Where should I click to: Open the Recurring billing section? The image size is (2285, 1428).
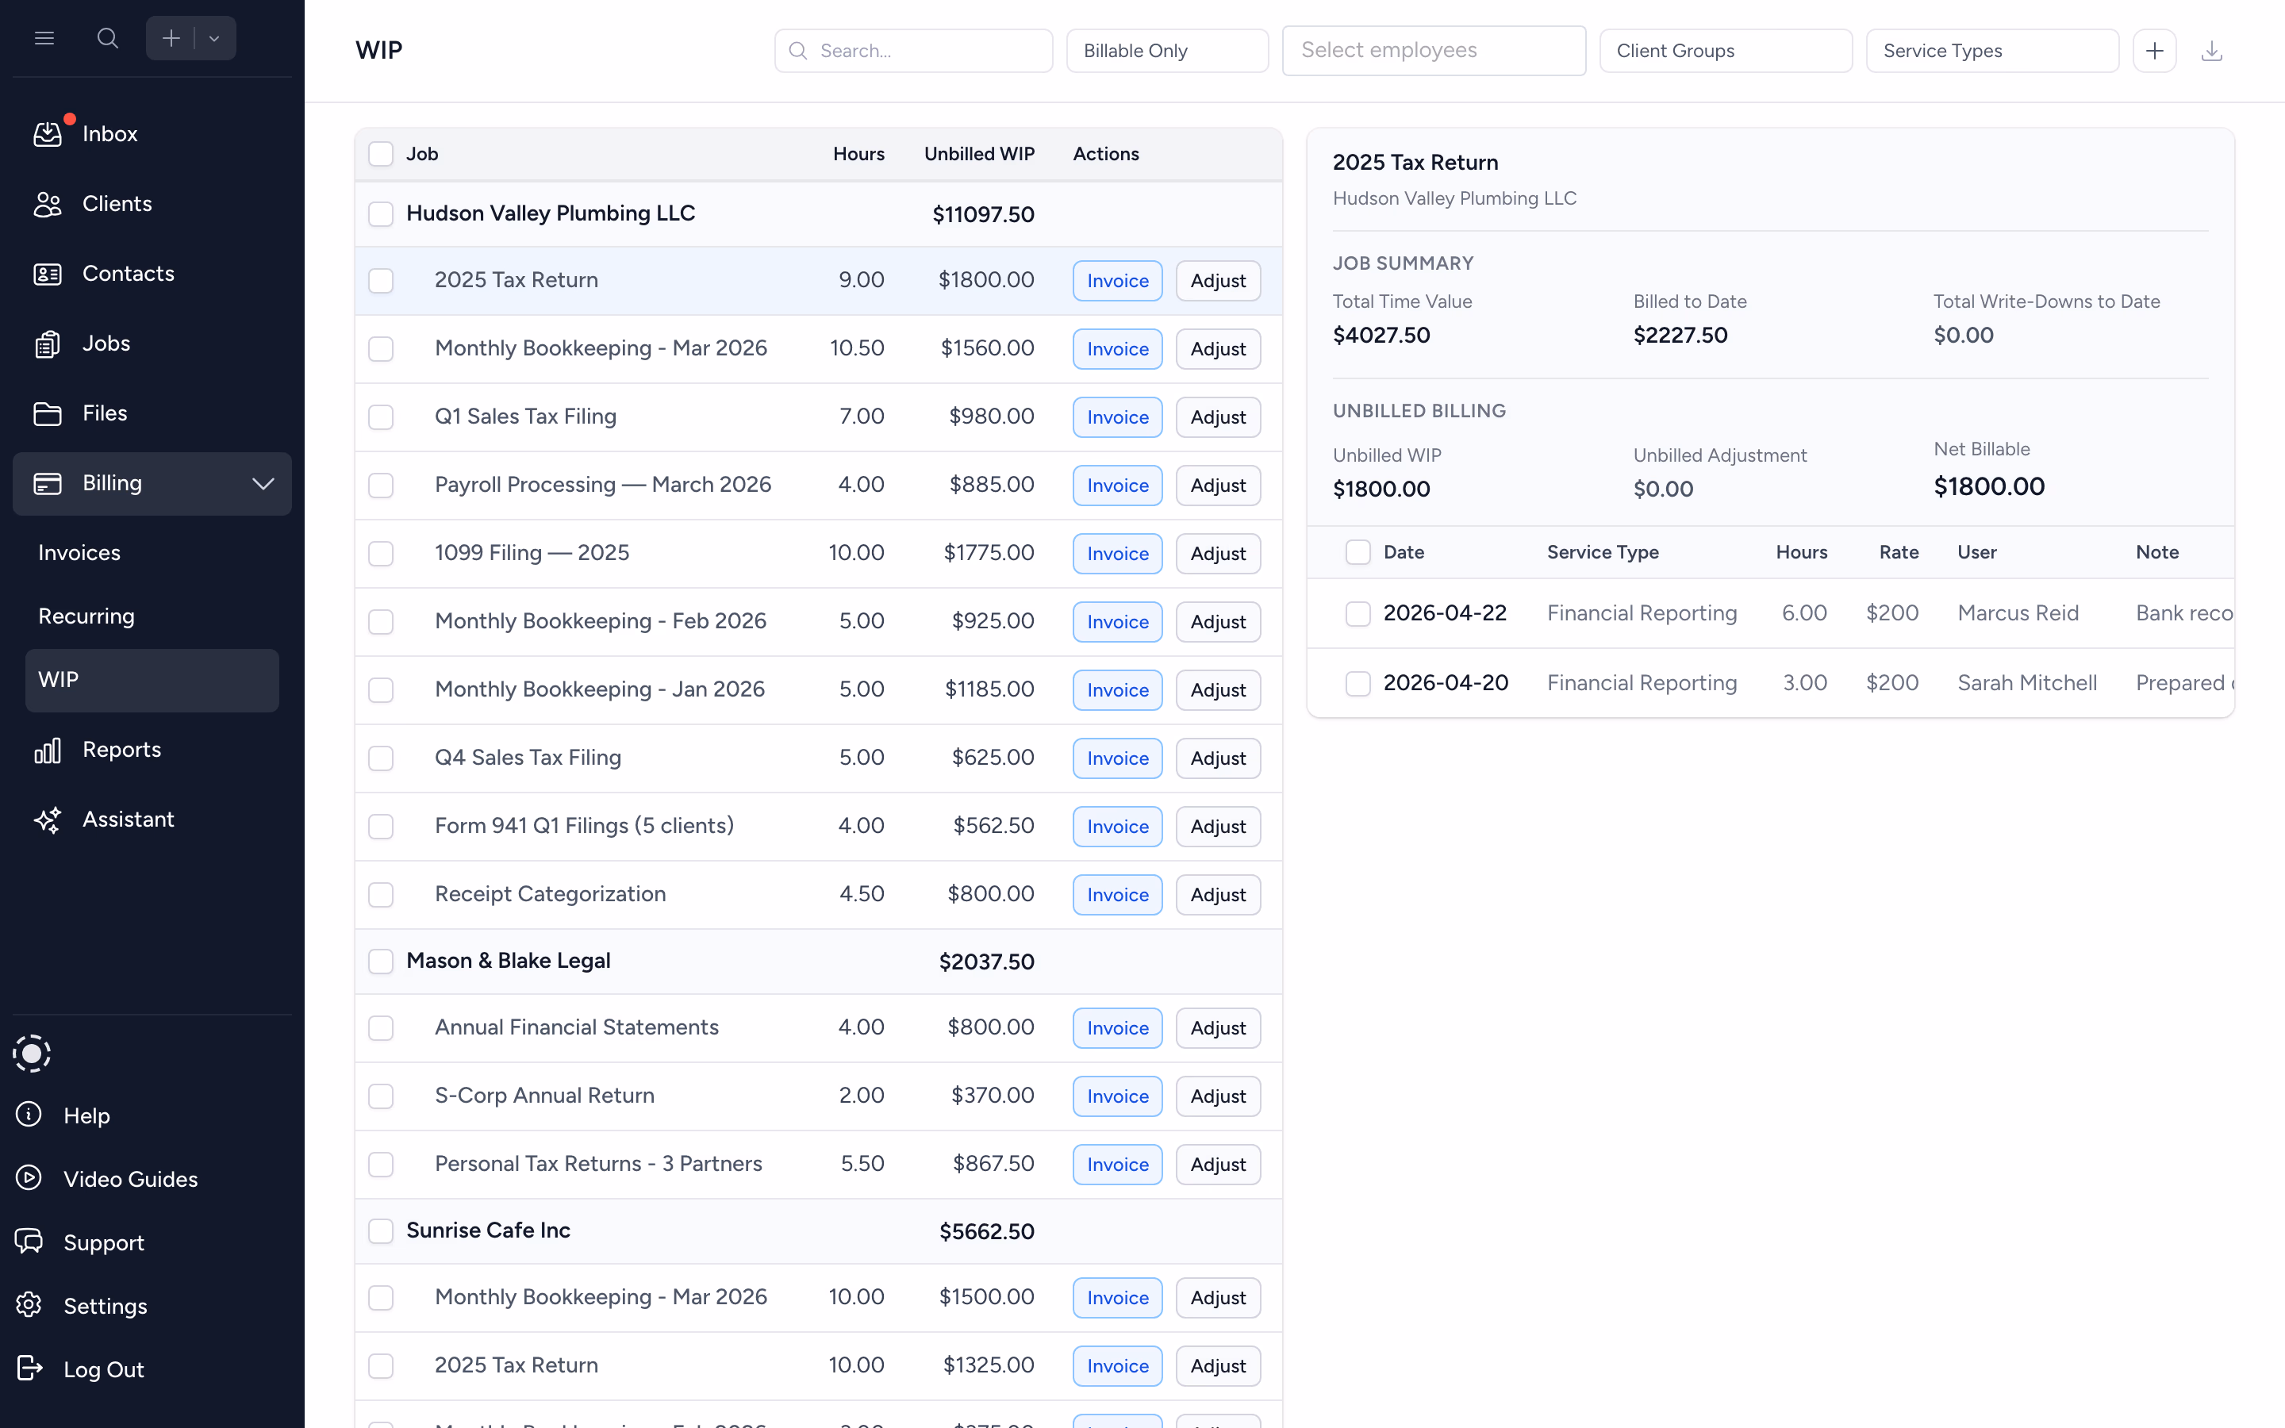pyautogui.click(x=86, y=616)
